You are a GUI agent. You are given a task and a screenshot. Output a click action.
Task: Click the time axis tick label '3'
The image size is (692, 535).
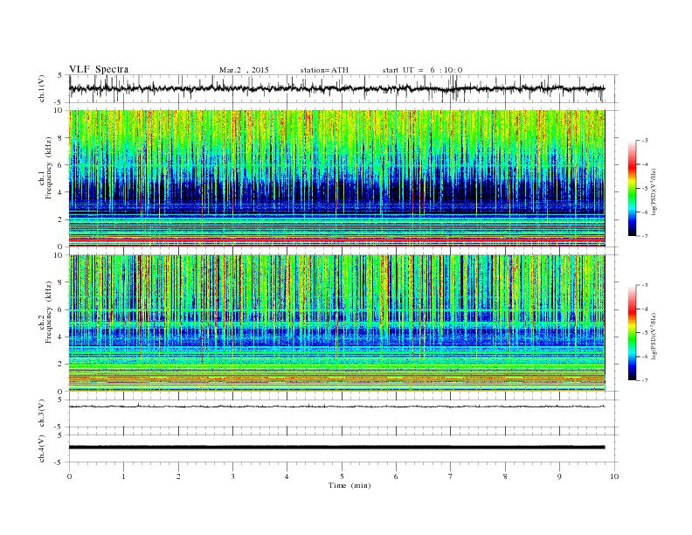pos(232,476)
